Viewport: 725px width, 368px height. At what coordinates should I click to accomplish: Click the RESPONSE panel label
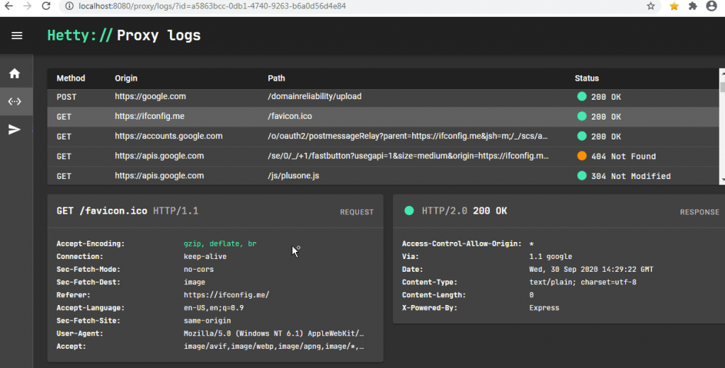point(699,212)
